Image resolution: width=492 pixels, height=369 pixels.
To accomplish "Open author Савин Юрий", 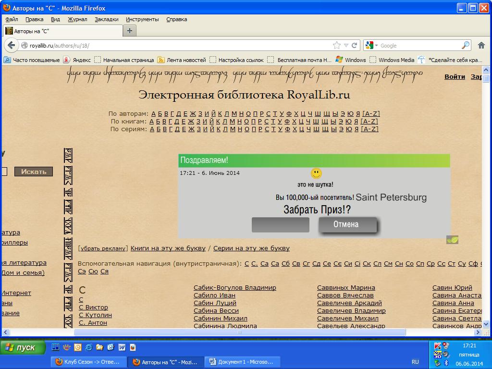I will 452,287.
